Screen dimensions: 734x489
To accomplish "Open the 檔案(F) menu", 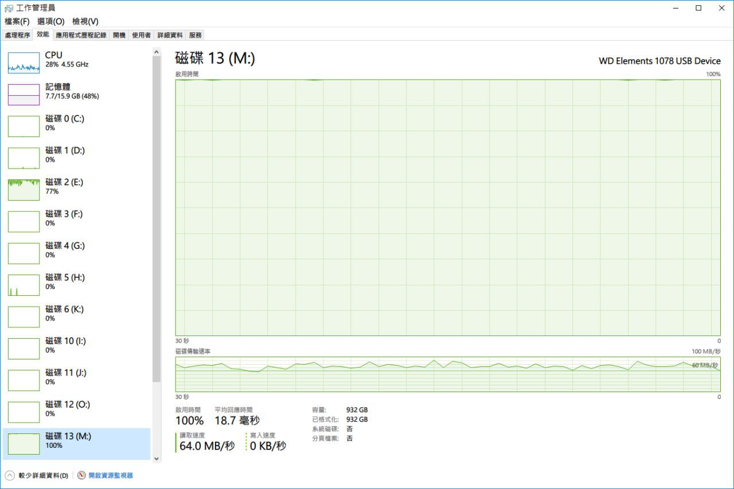I will click(x=17, y=21).
